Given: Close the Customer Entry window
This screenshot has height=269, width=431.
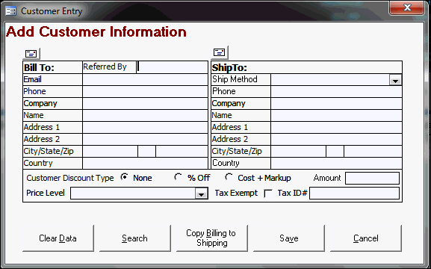Looking at the screenshot, I should point(407,7).
